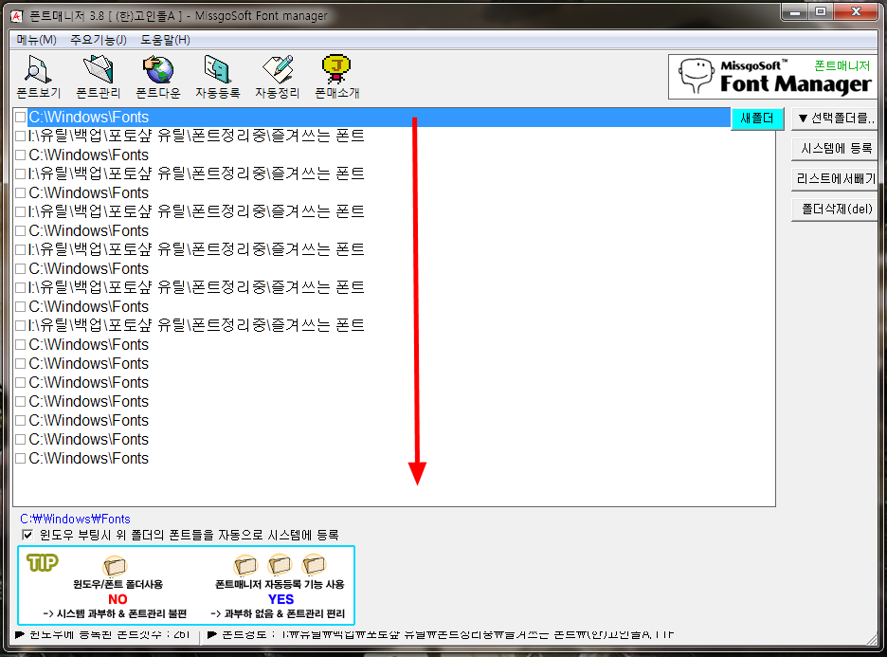Open the 폰트보기 font viewer tool
Image resolution: width=887 pixels, height=657 pixels.
38,77
